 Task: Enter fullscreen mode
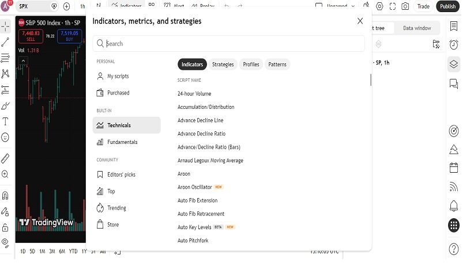click(392, 6)
